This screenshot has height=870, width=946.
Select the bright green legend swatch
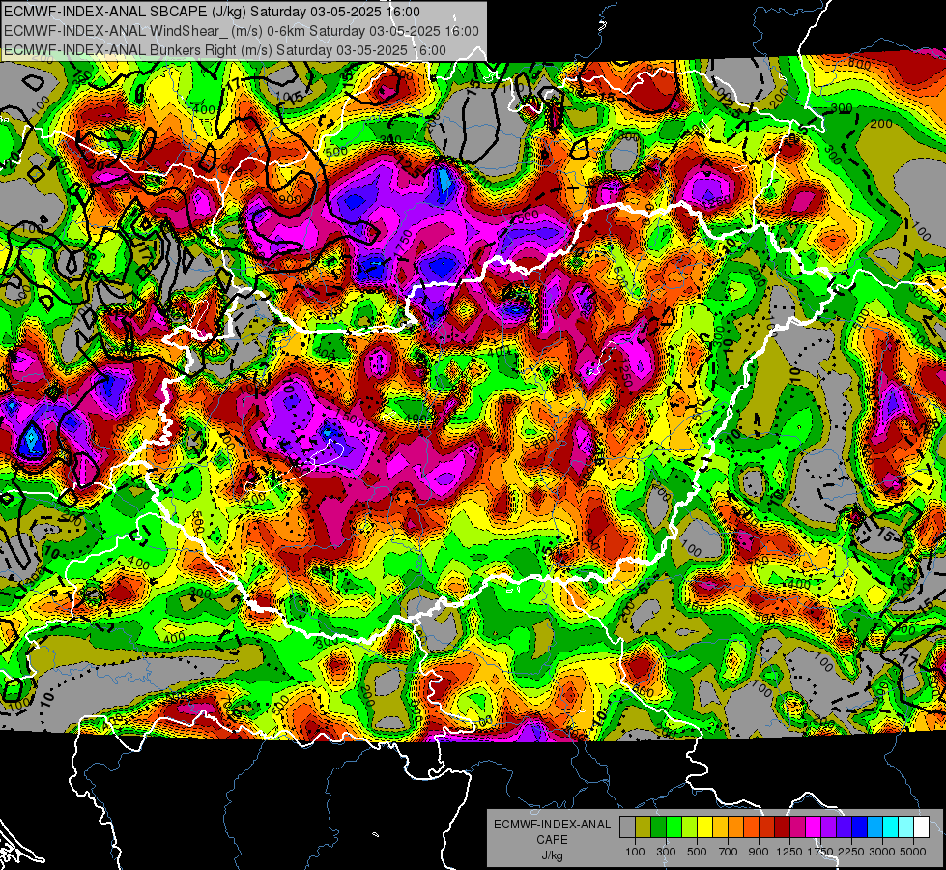click(674, 827)
